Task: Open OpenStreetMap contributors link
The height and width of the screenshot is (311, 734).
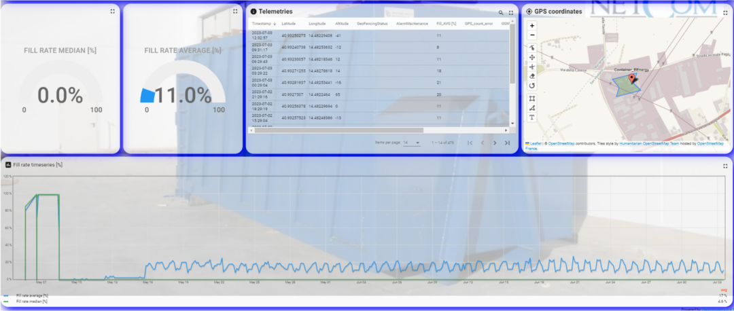Action: (560, 143)
